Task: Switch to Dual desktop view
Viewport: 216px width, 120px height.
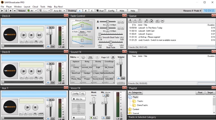Action: [x=100, y=10]
